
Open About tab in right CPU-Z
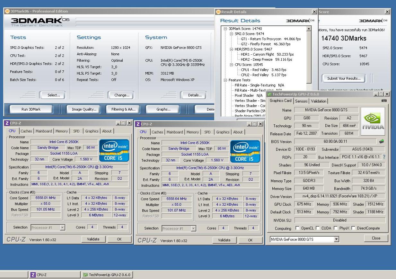point(238,132)
